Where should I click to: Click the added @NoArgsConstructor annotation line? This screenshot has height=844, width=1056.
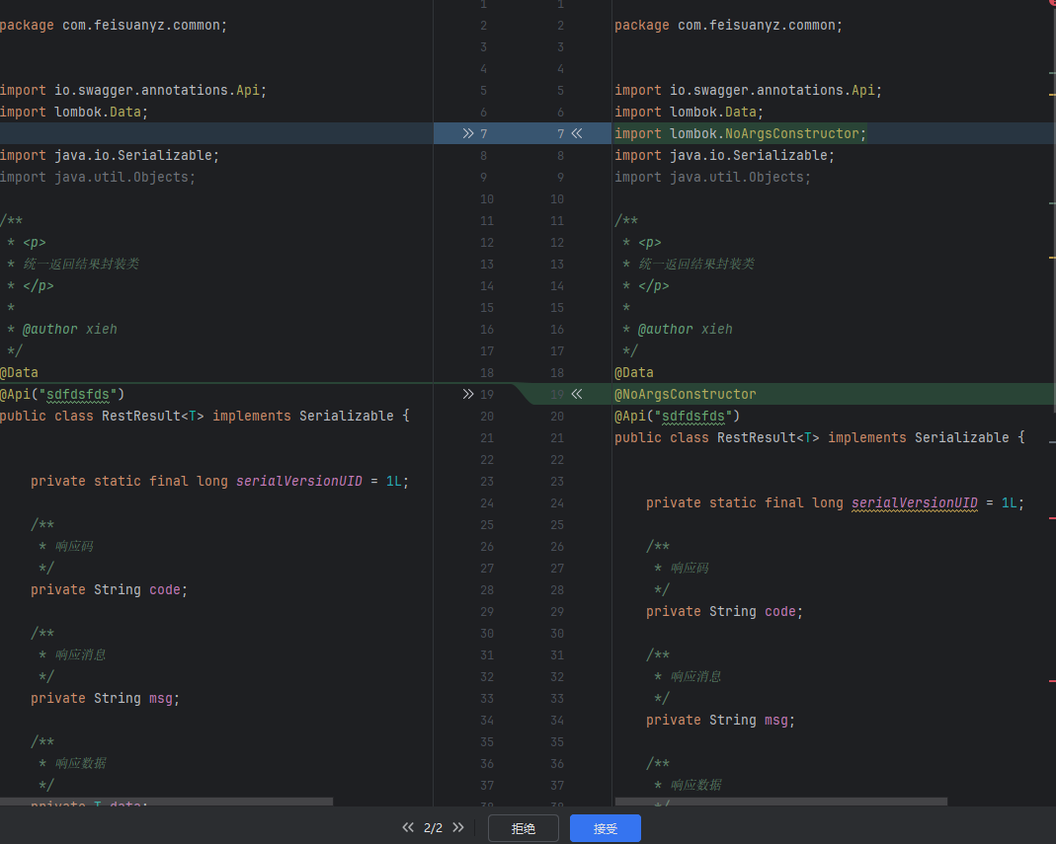click(685, 394)
